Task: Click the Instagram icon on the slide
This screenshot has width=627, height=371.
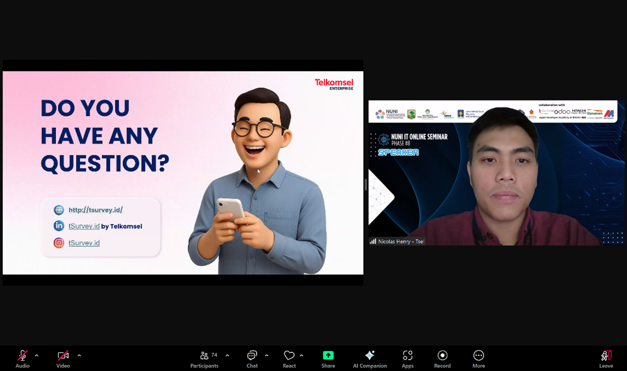Action: 59,243
